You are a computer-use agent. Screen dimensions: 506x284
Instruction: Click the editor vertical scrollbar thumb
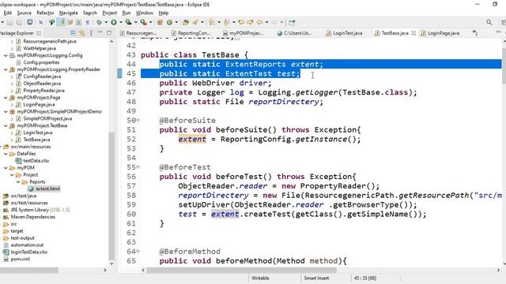pos(504,66)
